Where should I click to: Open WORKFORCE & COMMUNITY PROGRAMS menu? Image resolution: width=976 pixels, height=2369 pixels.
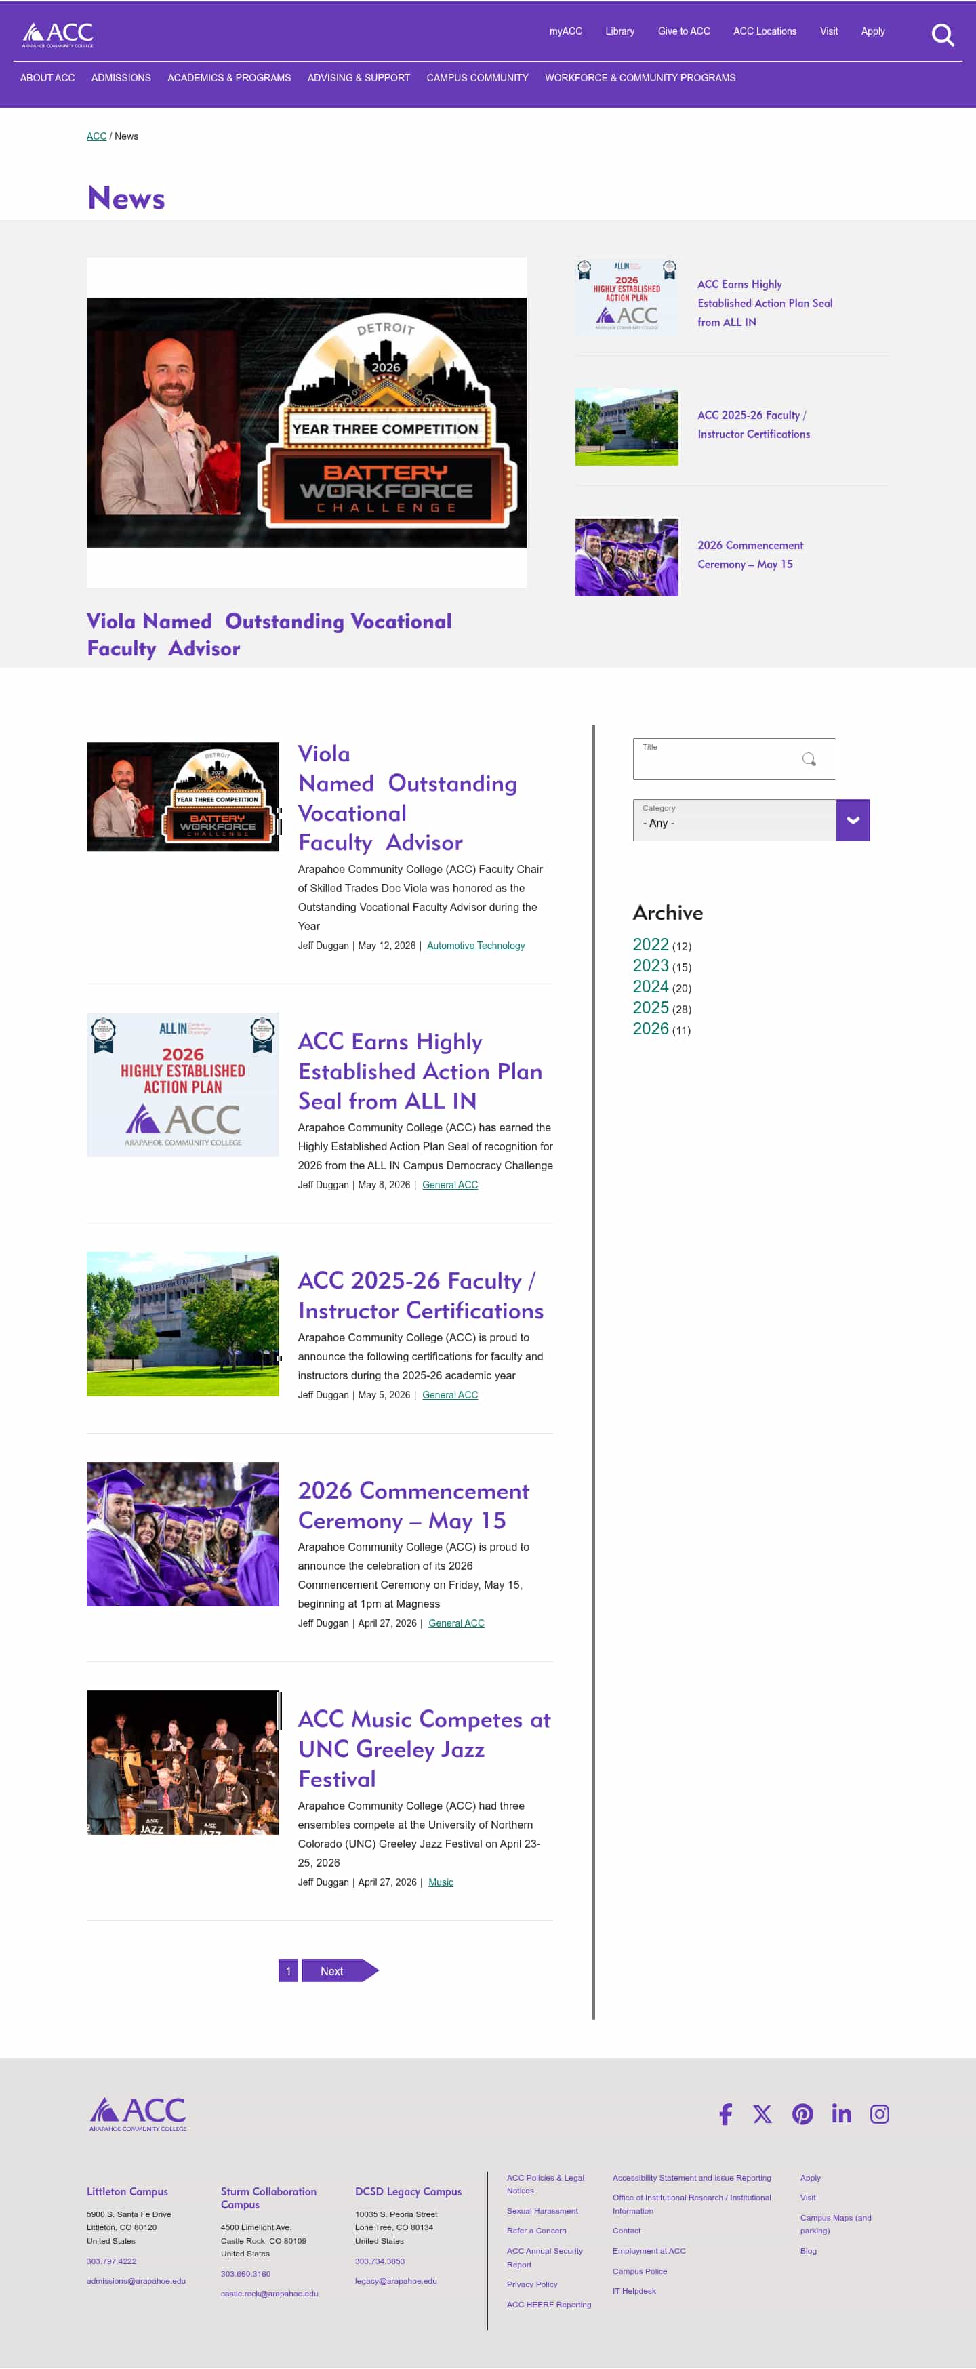[640, 78]
